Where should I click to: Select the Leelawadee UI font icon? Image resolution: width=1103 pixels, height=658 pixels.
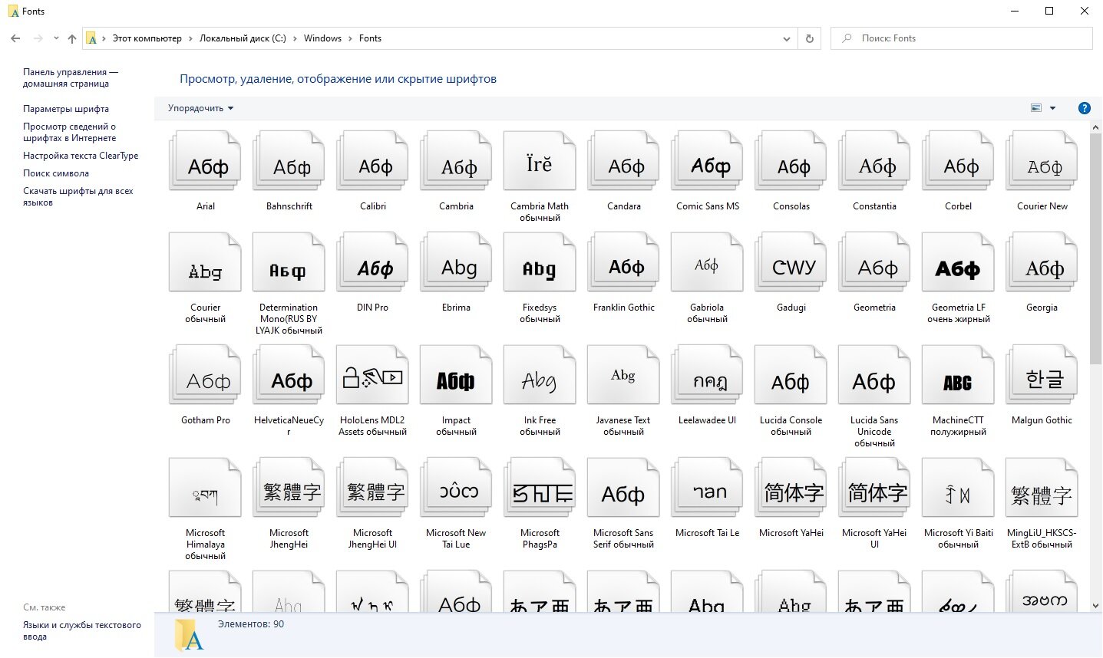pyautogui.click(x=707, y=375)
